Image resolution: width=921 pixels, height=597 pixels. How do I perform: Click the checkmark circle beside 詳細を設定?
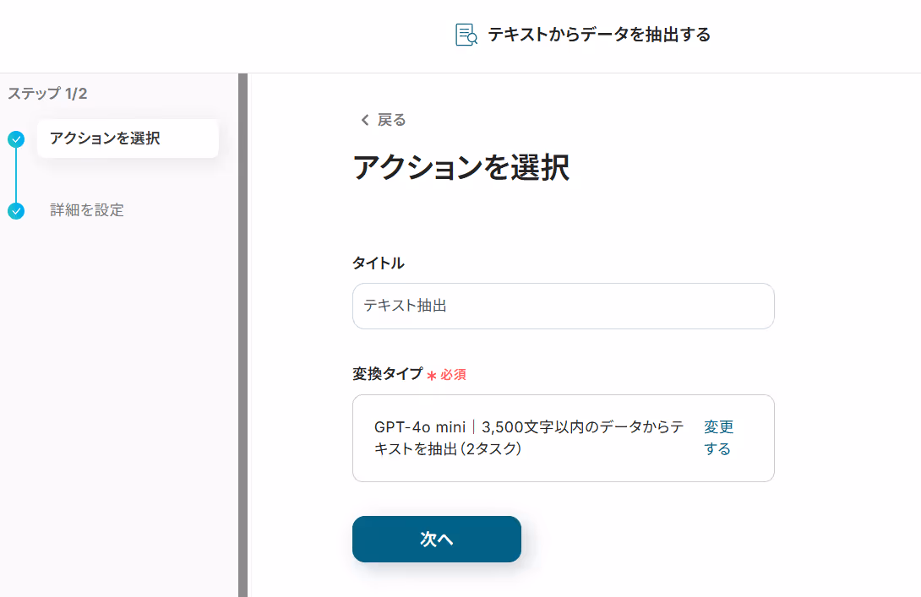point(16,211)
